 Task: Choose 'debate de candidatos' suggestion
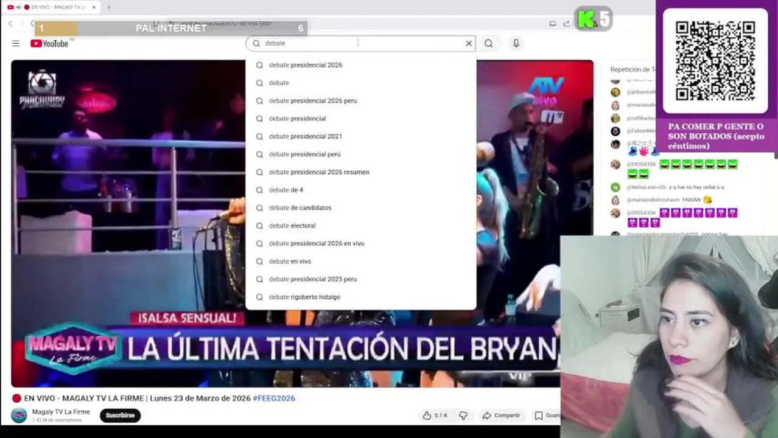pyautogui.click(x=361, y=207)
